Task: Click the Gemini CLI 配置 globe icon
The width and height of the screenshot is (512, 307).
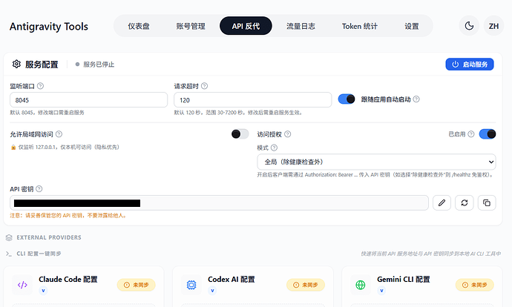Action: tap(361, 285)
